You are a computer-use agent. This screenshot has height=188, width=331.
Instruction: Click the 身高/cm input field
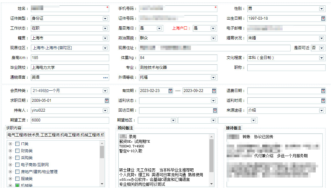(70, 58)
